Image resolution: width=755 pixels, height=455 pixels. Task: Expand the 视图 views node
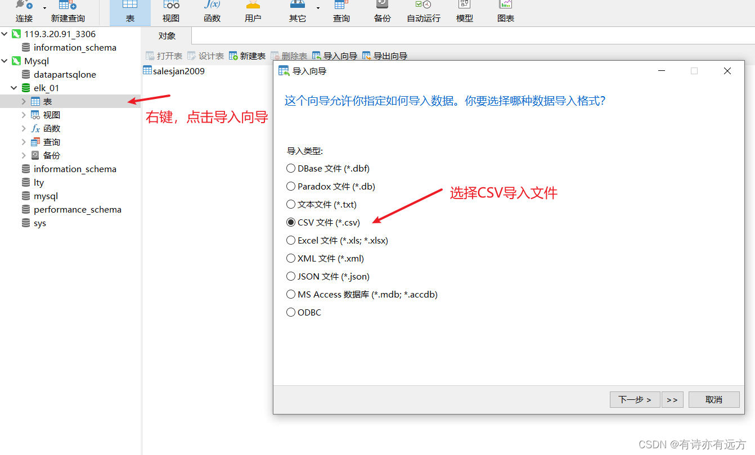point(24,115)
